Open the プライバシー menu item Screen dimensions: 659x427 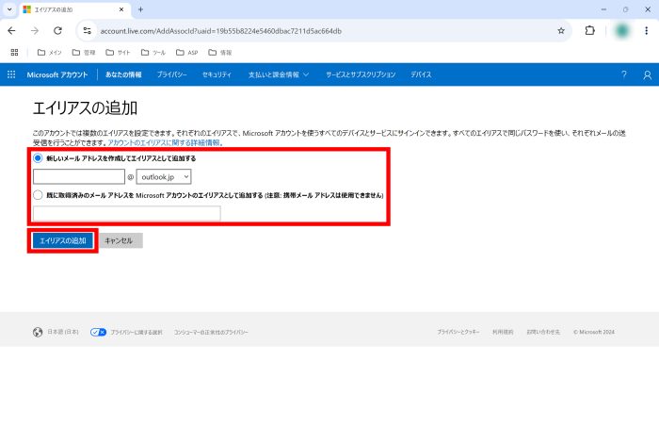[171, 74]
